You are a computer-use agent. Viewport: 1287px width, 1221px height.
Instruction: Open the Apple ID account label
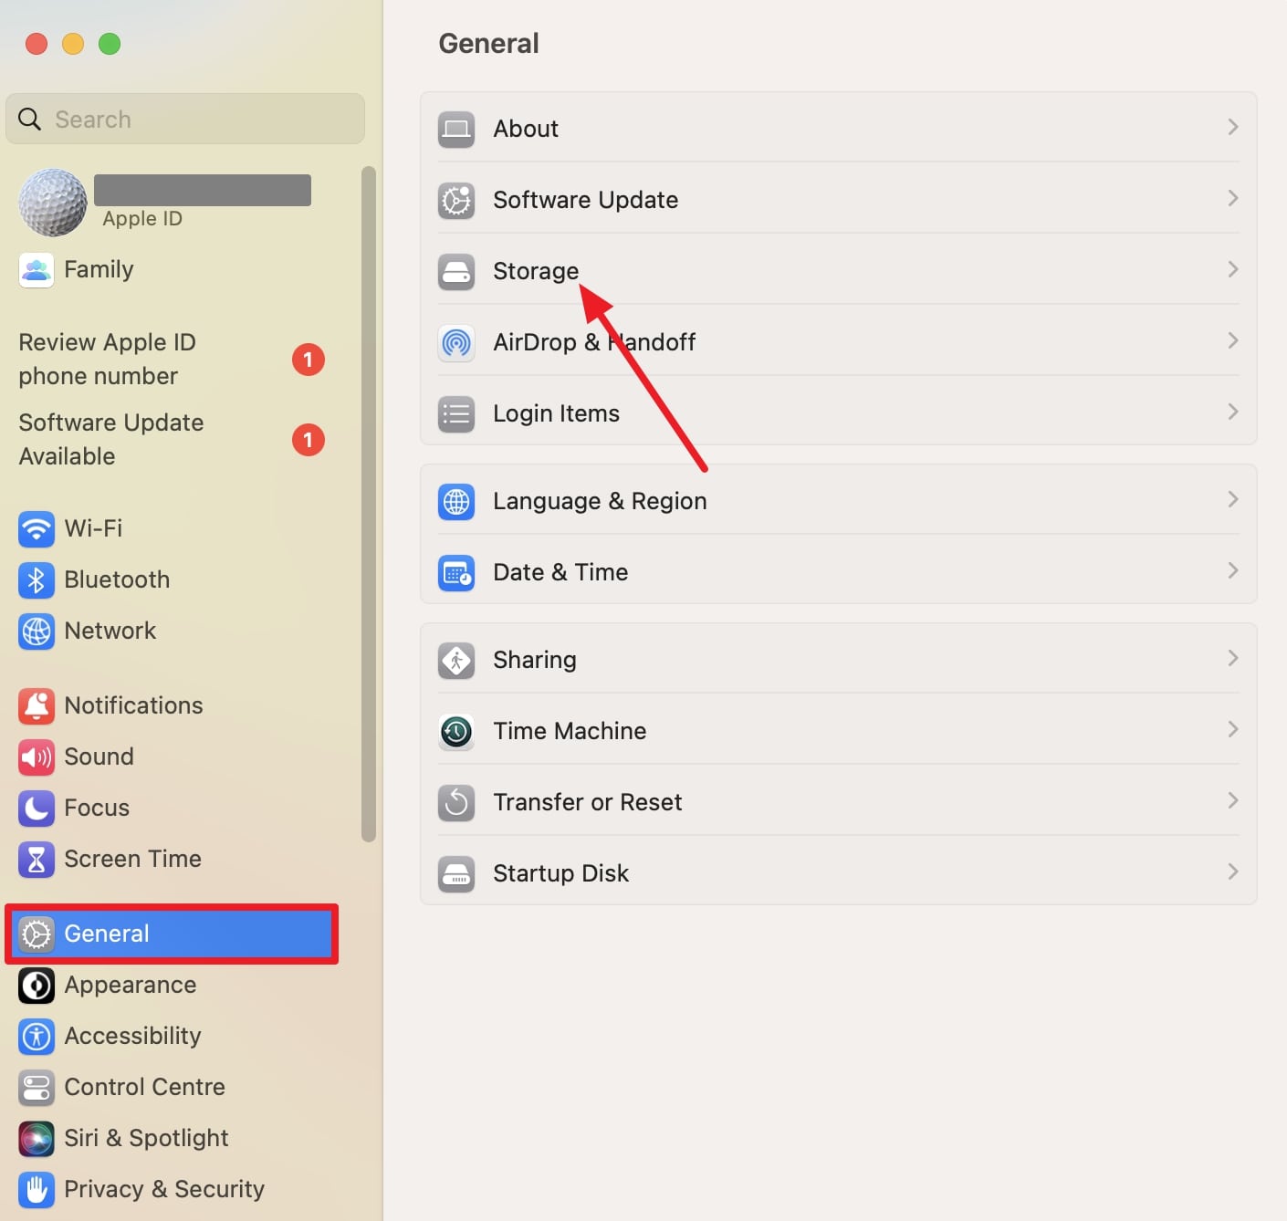click(142, 219)
